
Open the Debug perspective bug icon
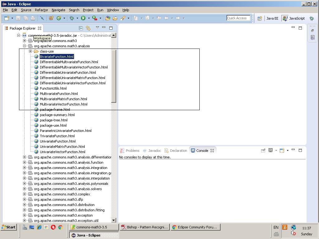click(x=312, y=18)
